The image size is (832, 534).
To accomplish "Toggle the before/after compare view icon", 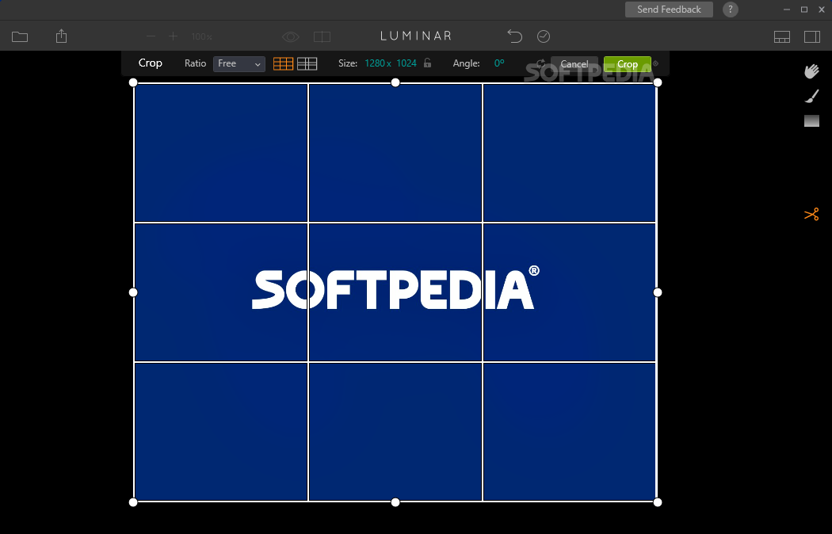I will [x=322, y=36].
